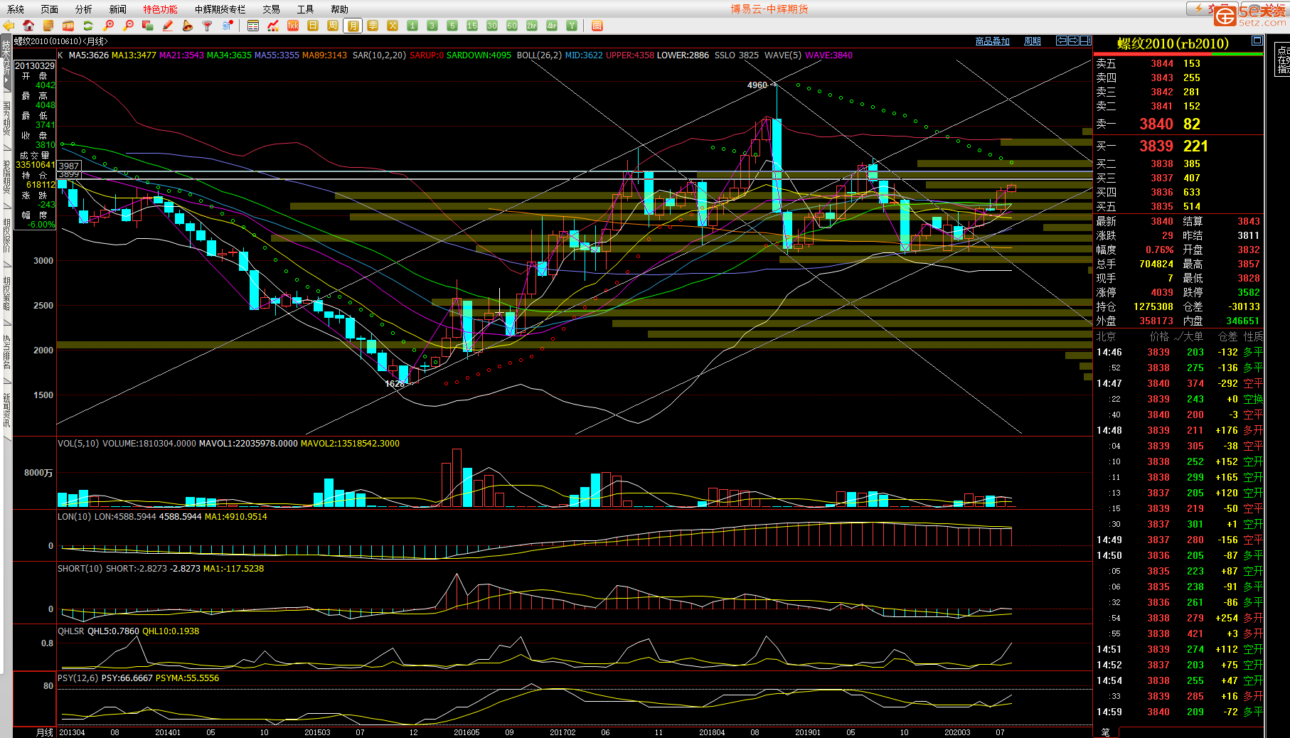Expand the quote panel maximize box

1257,41
